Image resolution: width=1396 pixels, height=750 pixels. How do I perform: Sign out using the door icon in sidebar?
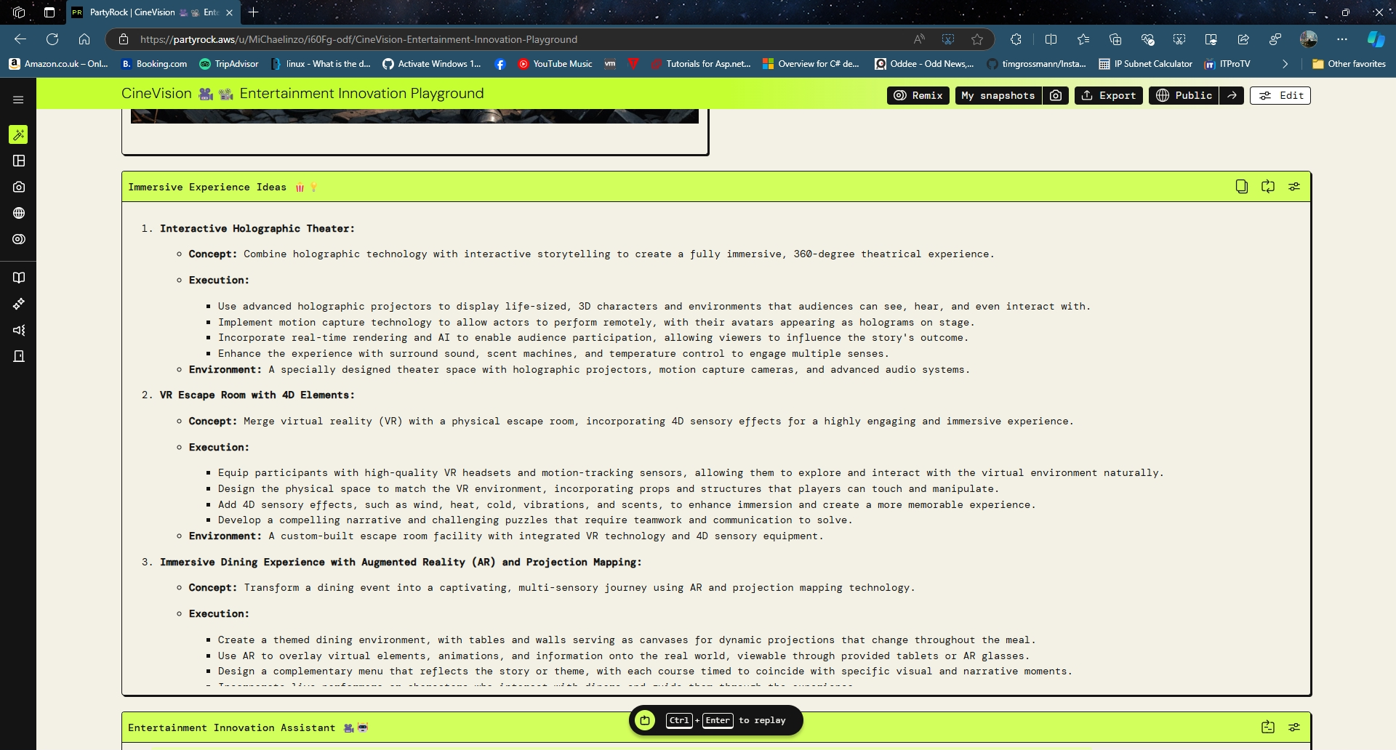tap(19, 356)
